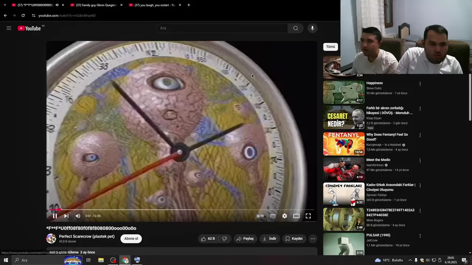Click Wren Rogers channel name
The image size is (472, 265).
[375, 220]
